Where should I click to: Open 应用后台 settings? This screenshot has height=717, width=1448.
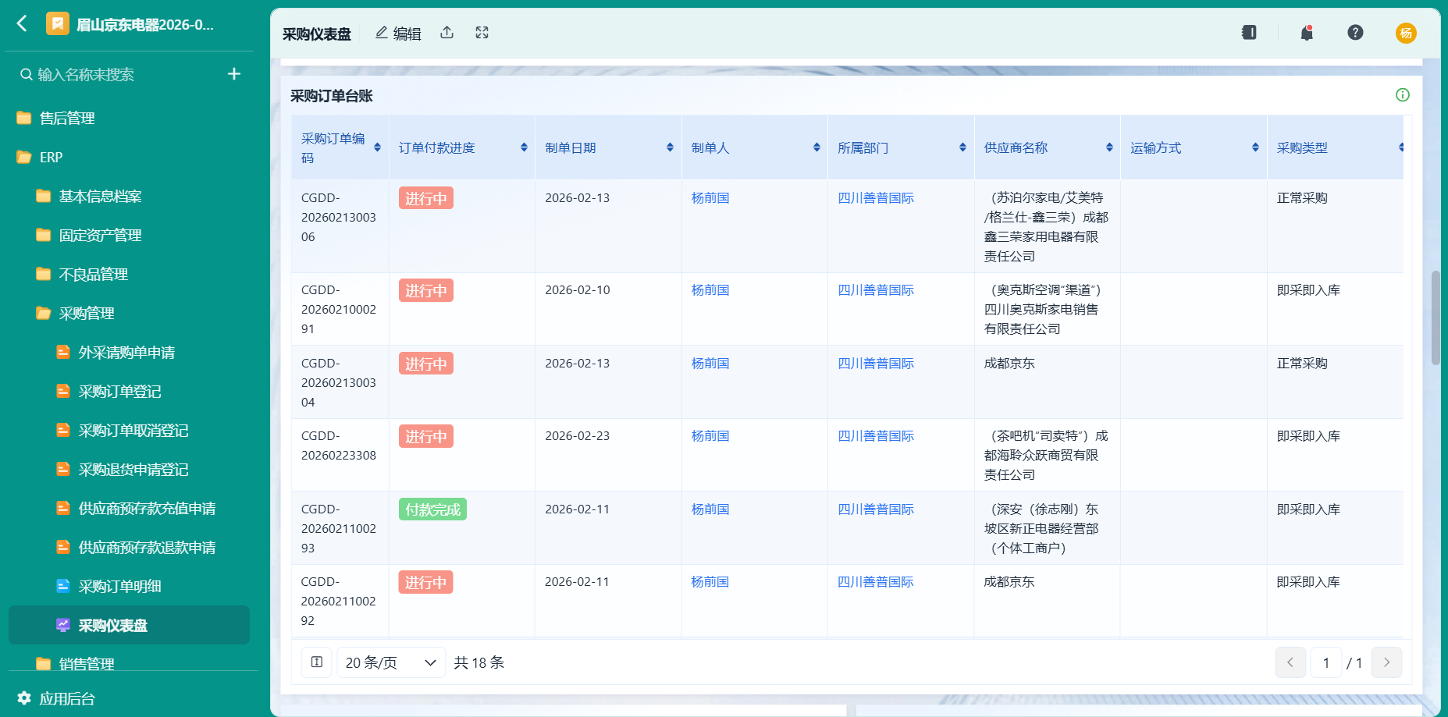coord(66,698)
